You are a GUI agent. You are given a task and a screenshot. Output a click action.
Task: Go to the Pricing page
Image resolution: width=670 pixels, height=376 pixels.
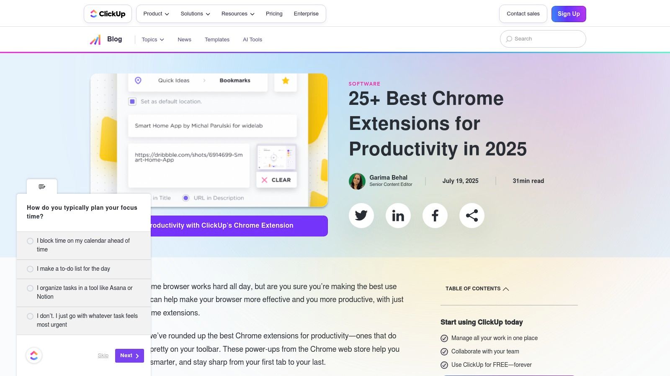[x=274, y=14]
